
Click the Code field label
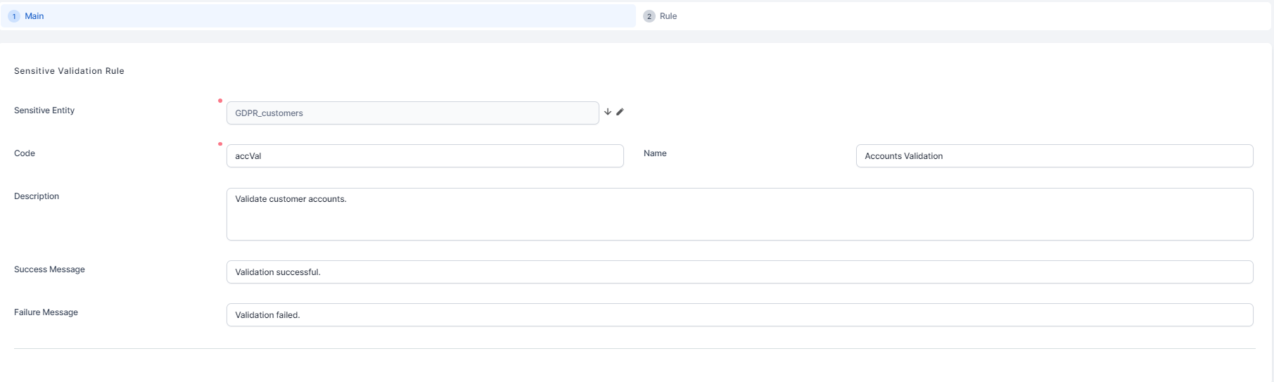tap(25, 153)
